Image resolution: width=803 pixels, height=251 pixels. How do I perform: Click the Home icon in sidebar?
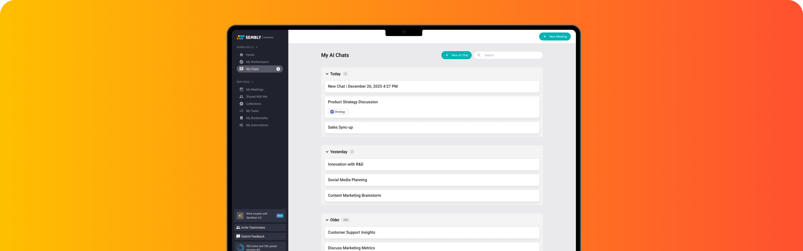click(241, 55)
